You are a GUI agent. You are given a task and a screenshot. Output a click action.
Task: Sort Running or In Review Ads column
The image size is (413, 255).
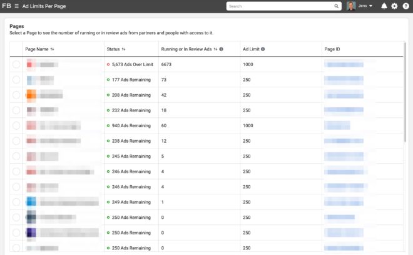(215, 49)
